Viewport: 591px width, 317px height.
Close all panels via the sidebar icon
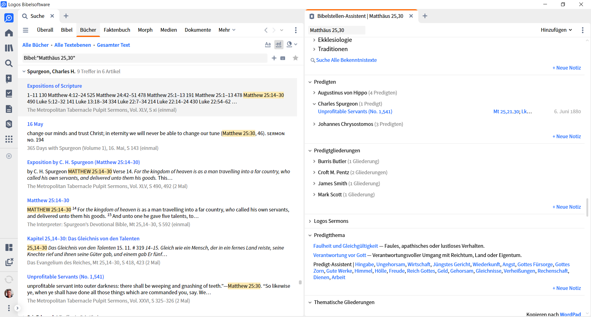[x=9, y=262]
